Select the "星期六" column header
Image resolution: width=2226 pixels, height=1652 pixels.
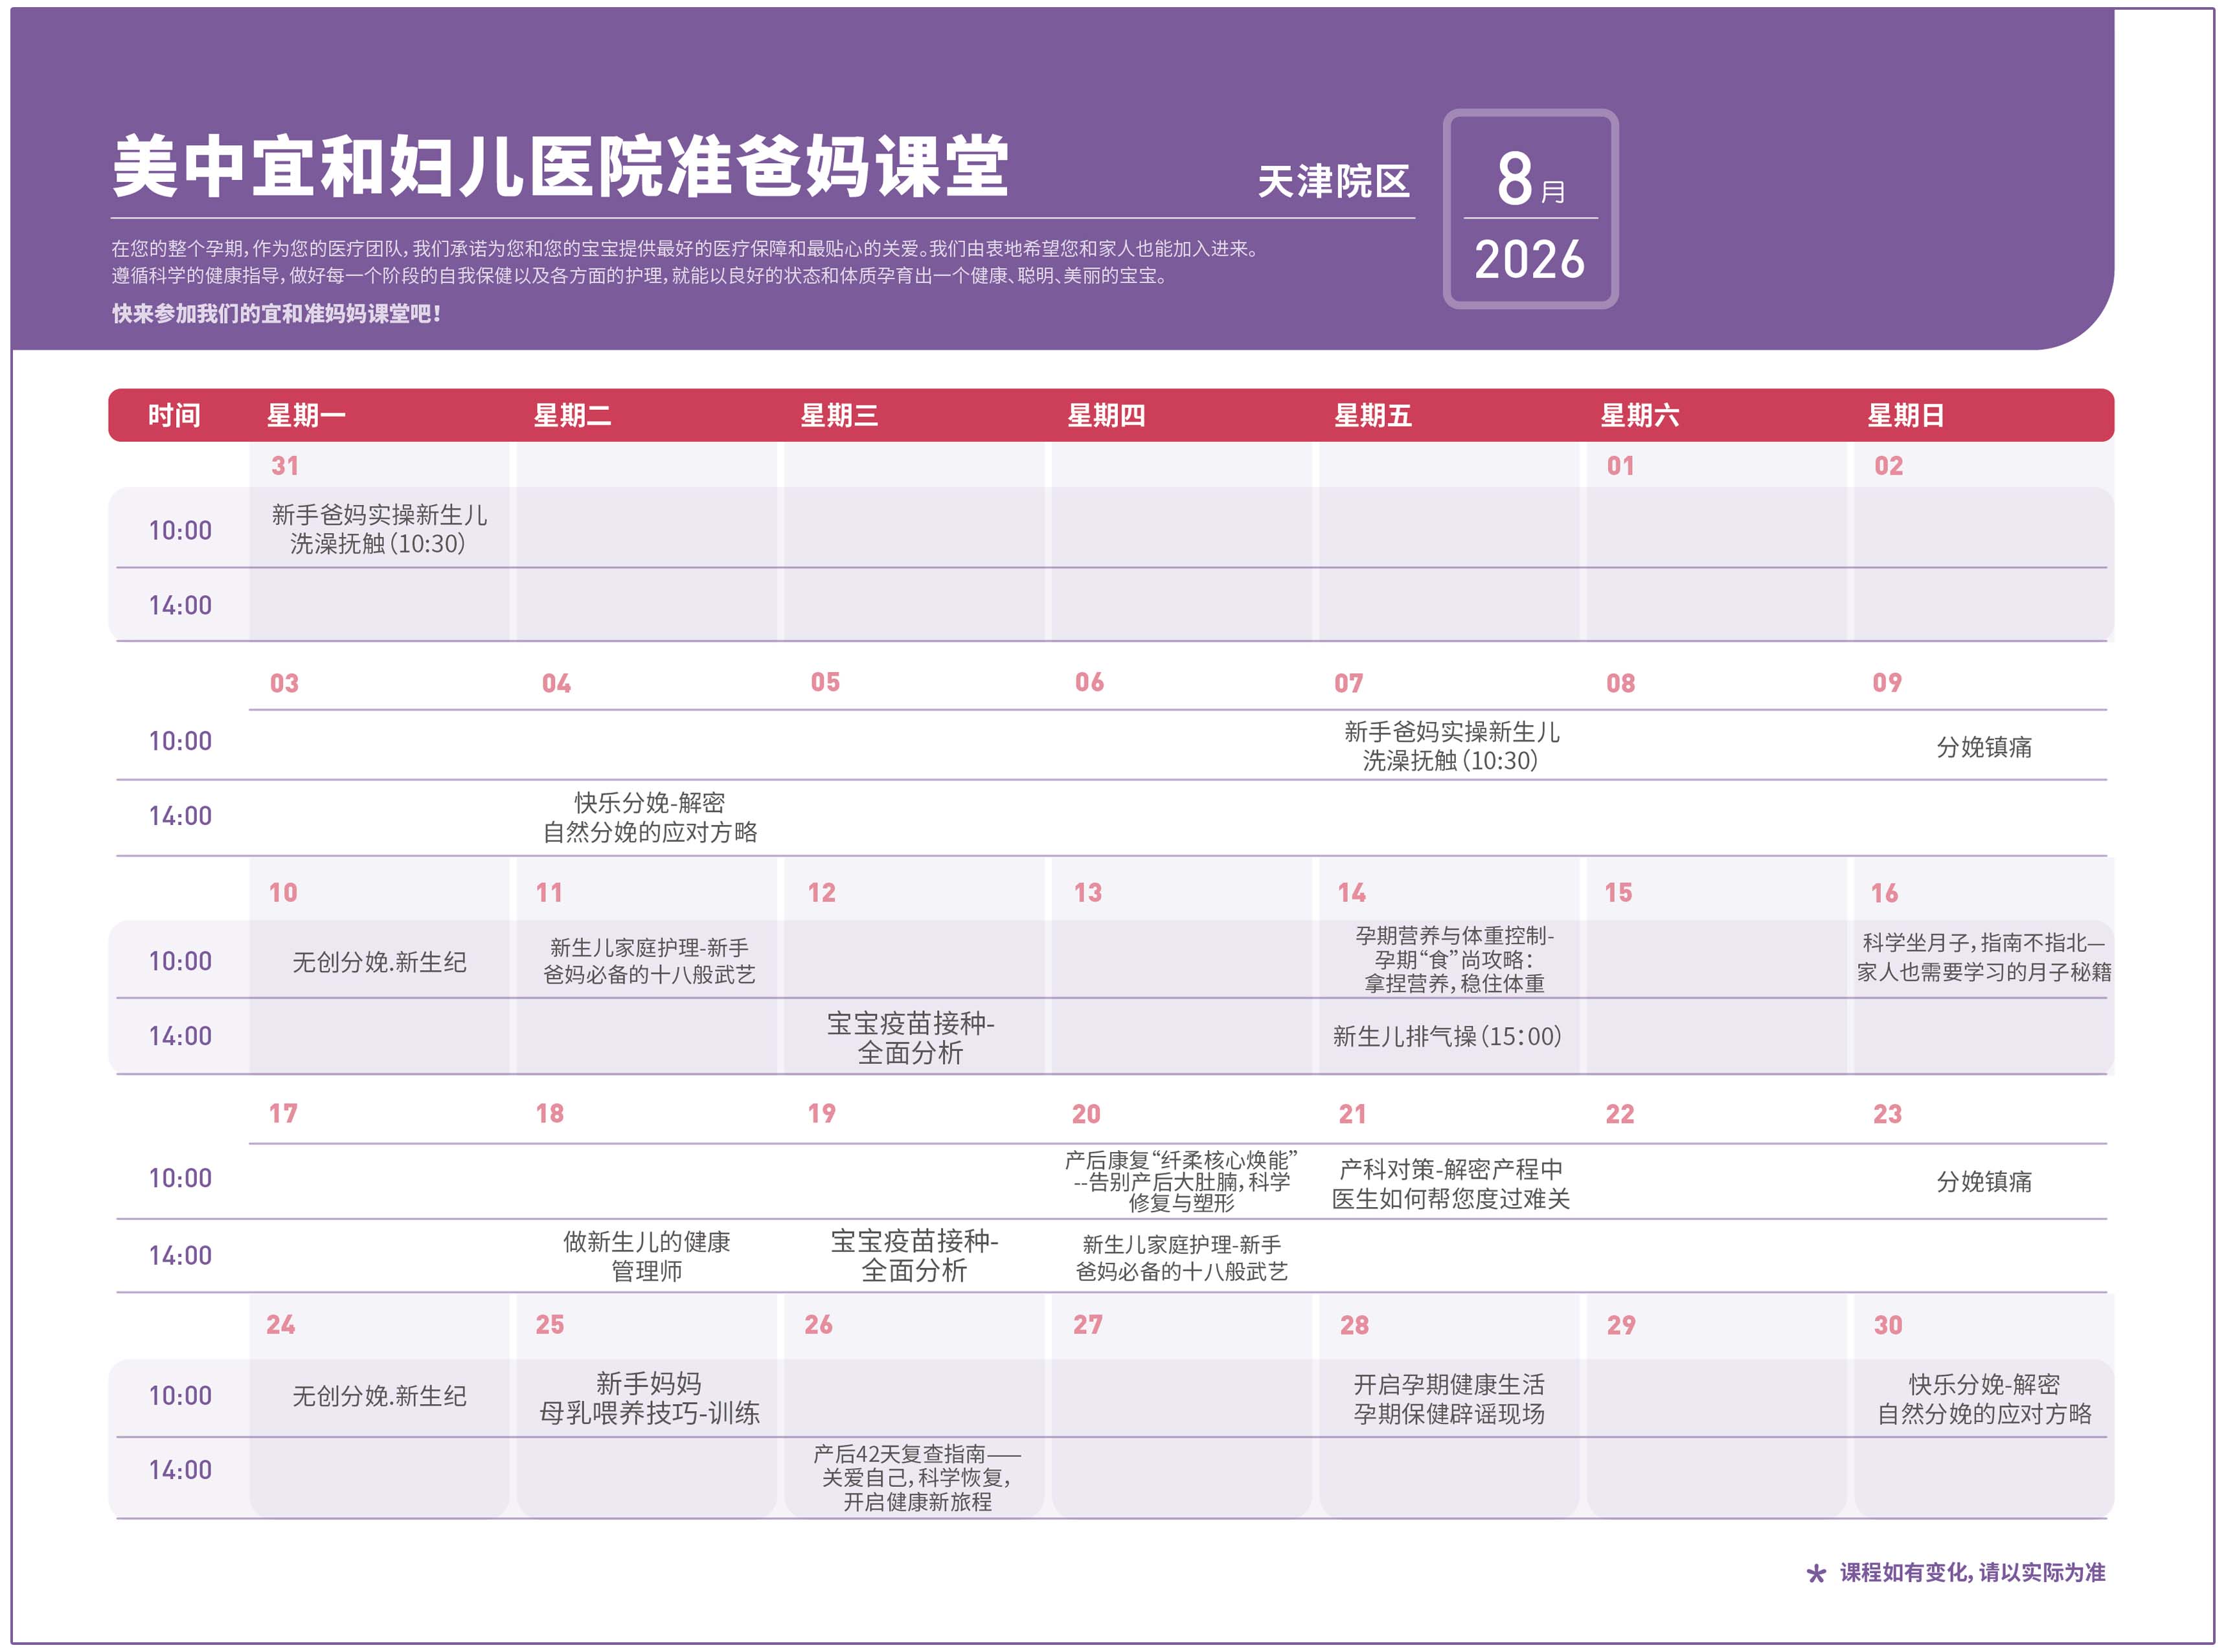pos(1640,415)
